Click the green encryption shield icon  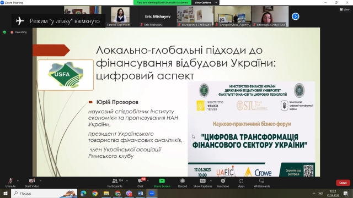click(4, 32)
